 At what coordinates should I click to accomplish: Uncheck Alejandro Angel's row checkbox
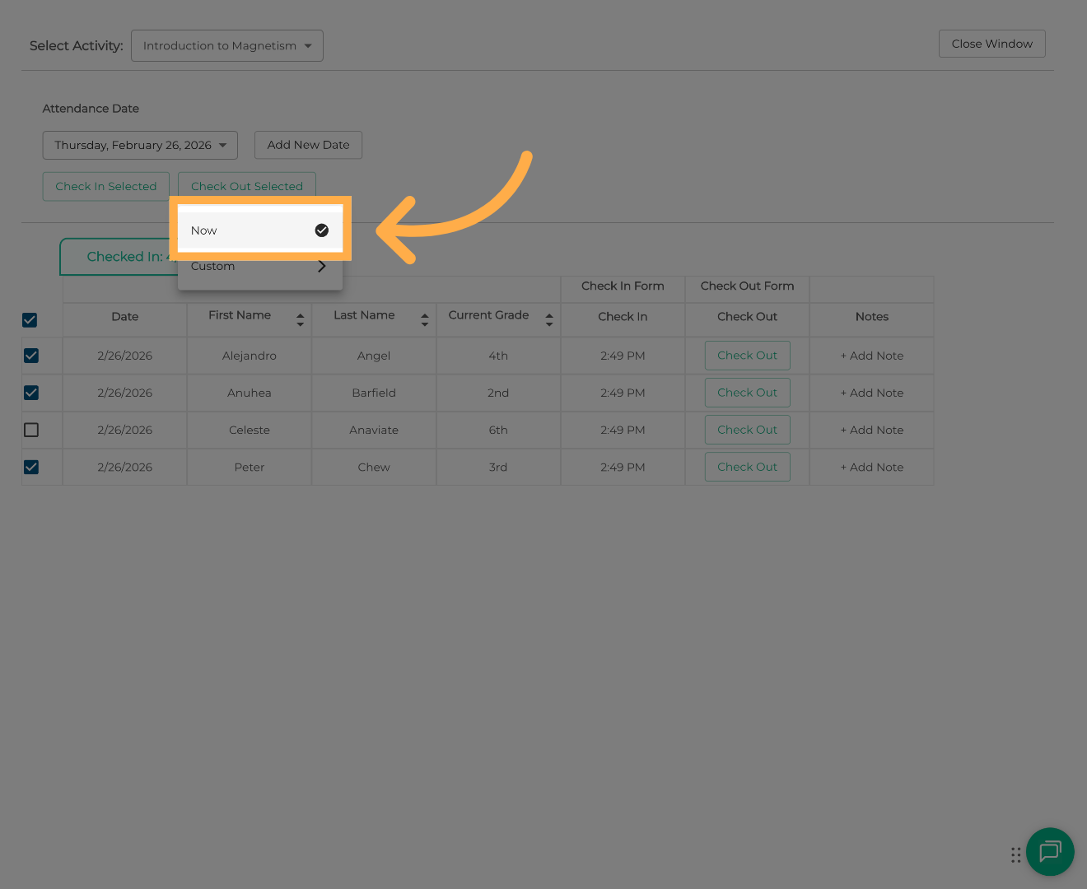pos(31,356)
